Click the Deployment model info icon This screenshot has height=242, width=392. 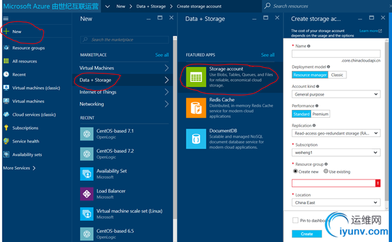pos(328,67)
